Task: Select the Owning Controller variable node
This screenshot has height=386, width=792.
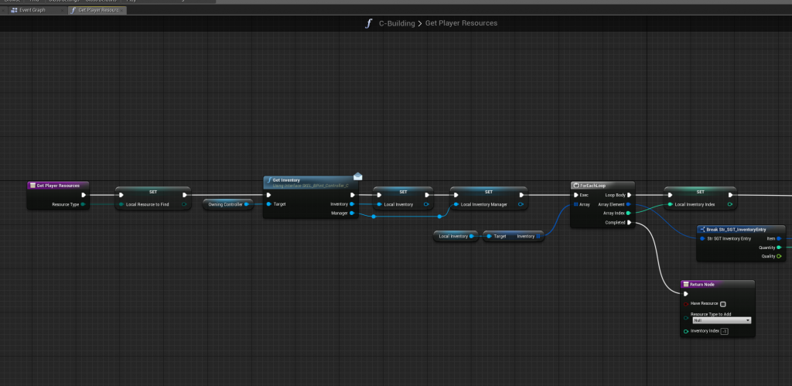Action: [x=228, y=204]
